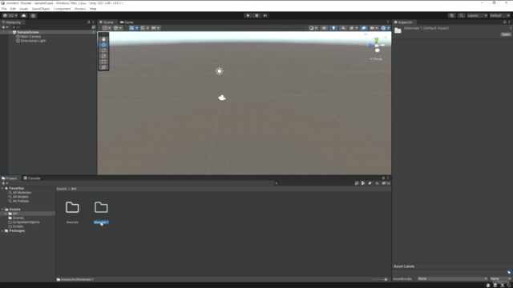
Task: Select the combined Transform tool
Action: [x=103, y=67]
